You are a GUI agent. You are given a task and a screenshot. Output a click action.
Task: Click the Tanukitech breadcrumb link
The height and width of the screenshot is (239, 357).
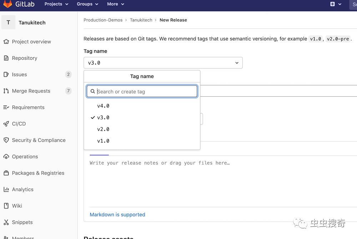(141, 20)
